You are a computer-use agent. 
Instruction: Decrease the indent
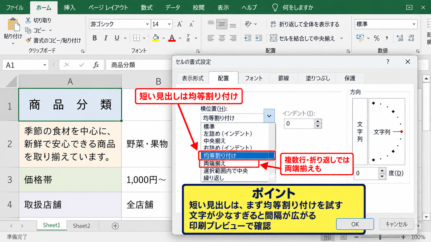[x=248, y=38]
